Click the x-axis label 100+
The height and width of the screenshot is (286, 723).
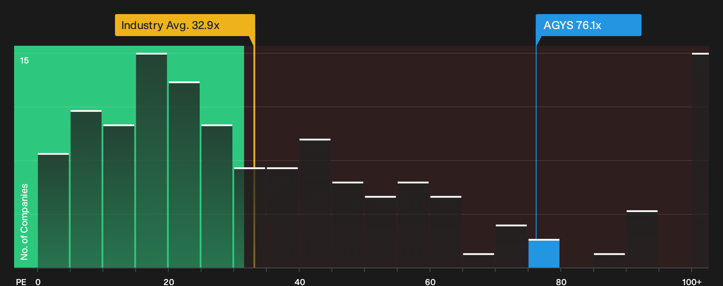(692, 282)
